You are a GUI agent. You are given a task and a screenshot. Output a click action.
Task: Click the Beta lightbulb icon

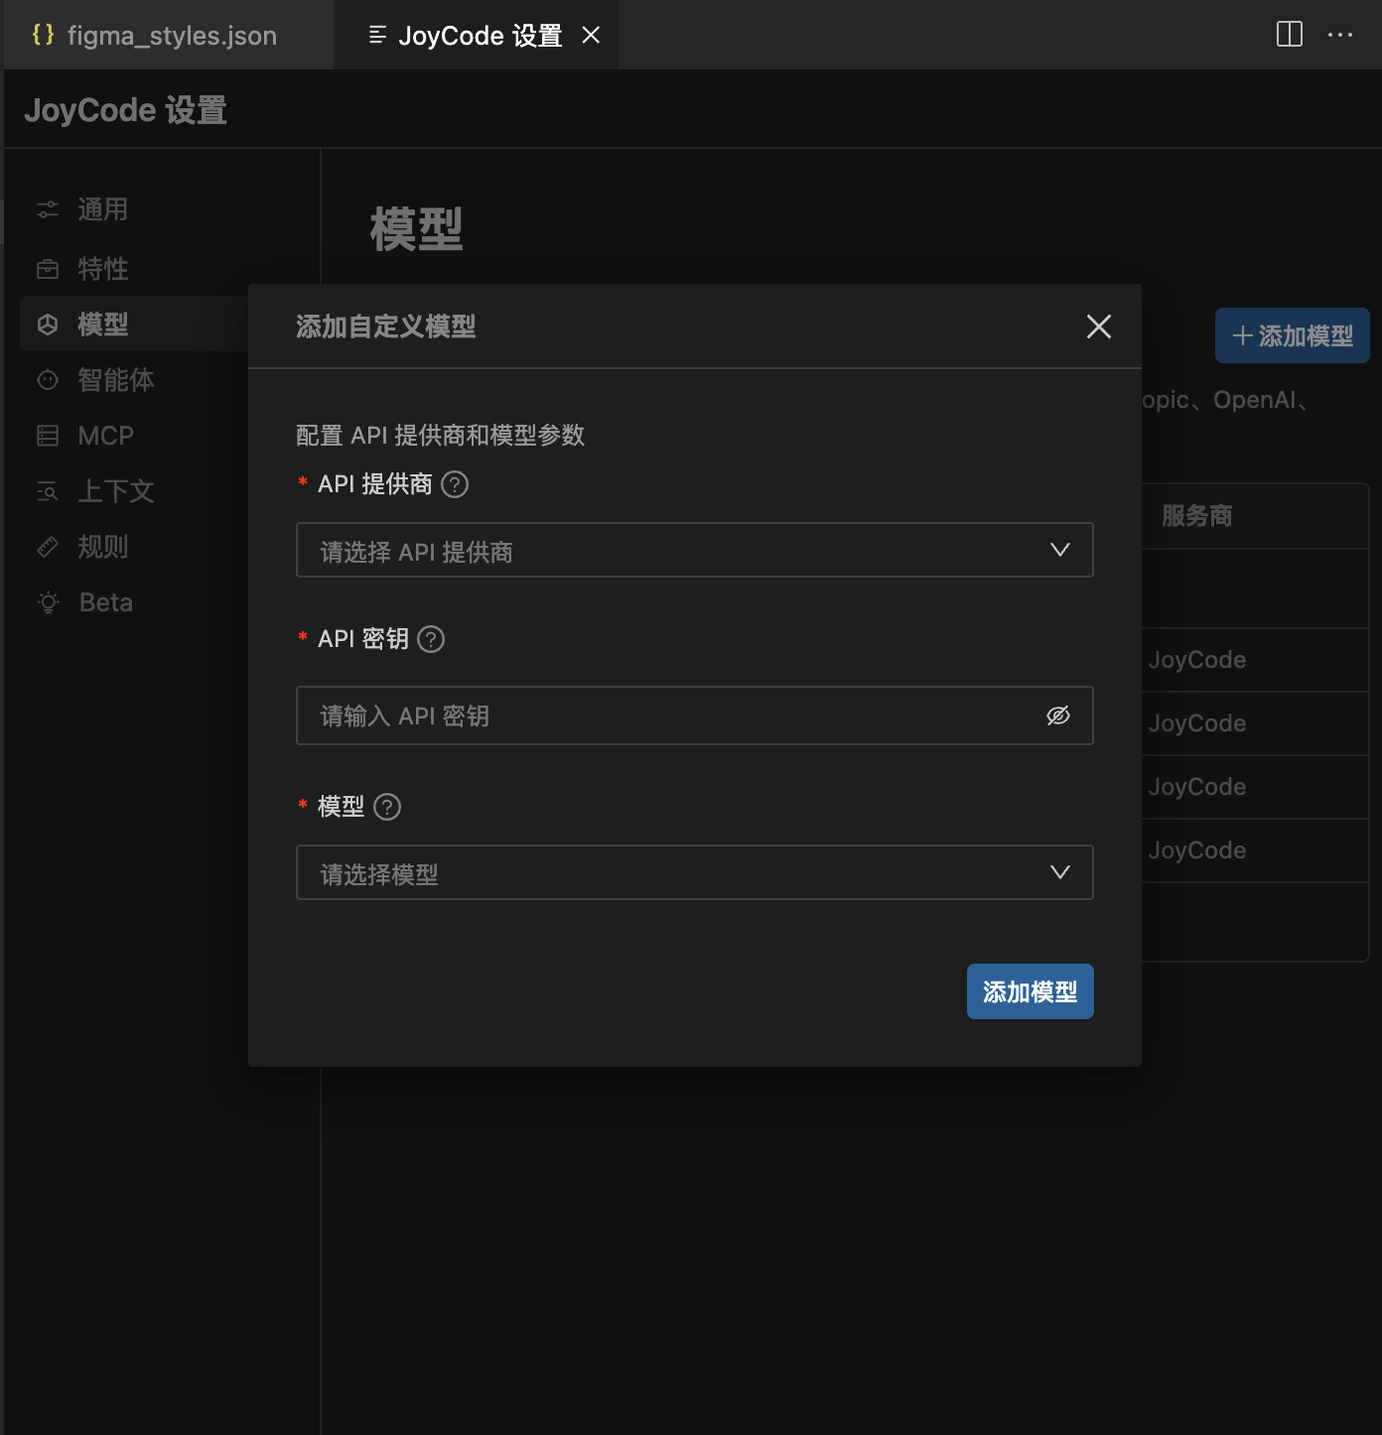click(48, 602)
